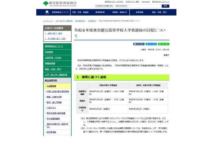213x141 pixels.
Task: Open 転学・編入学情報 sidebar link
Action: (54, 102)
